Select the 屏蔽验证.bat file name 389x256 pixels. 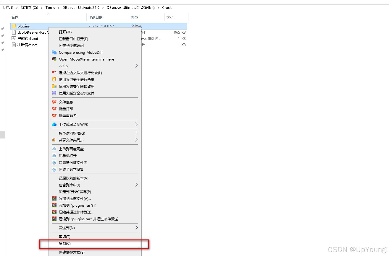[28, 38]
